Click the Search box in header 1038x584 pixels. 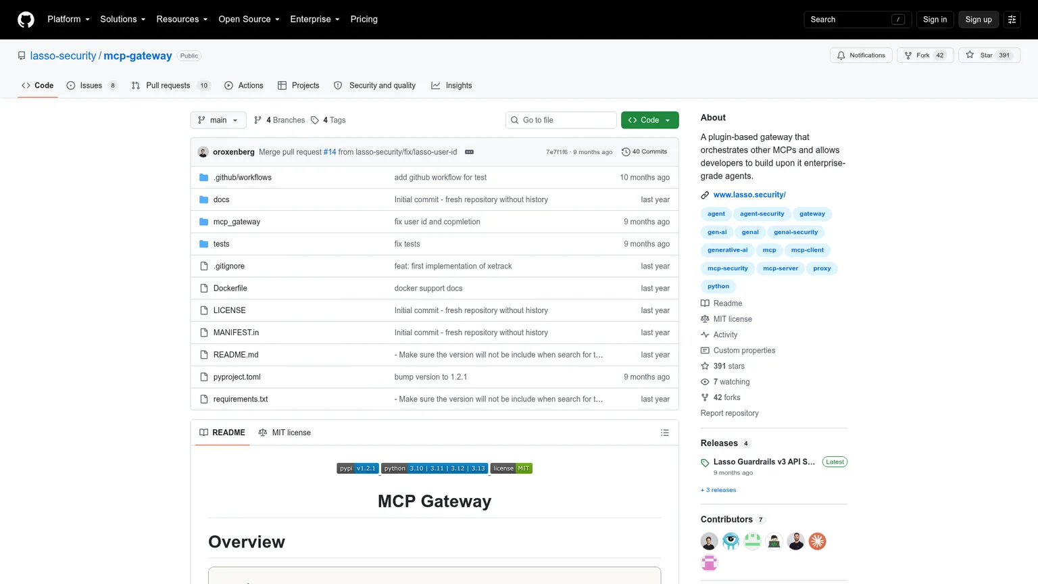coord(857,20)
